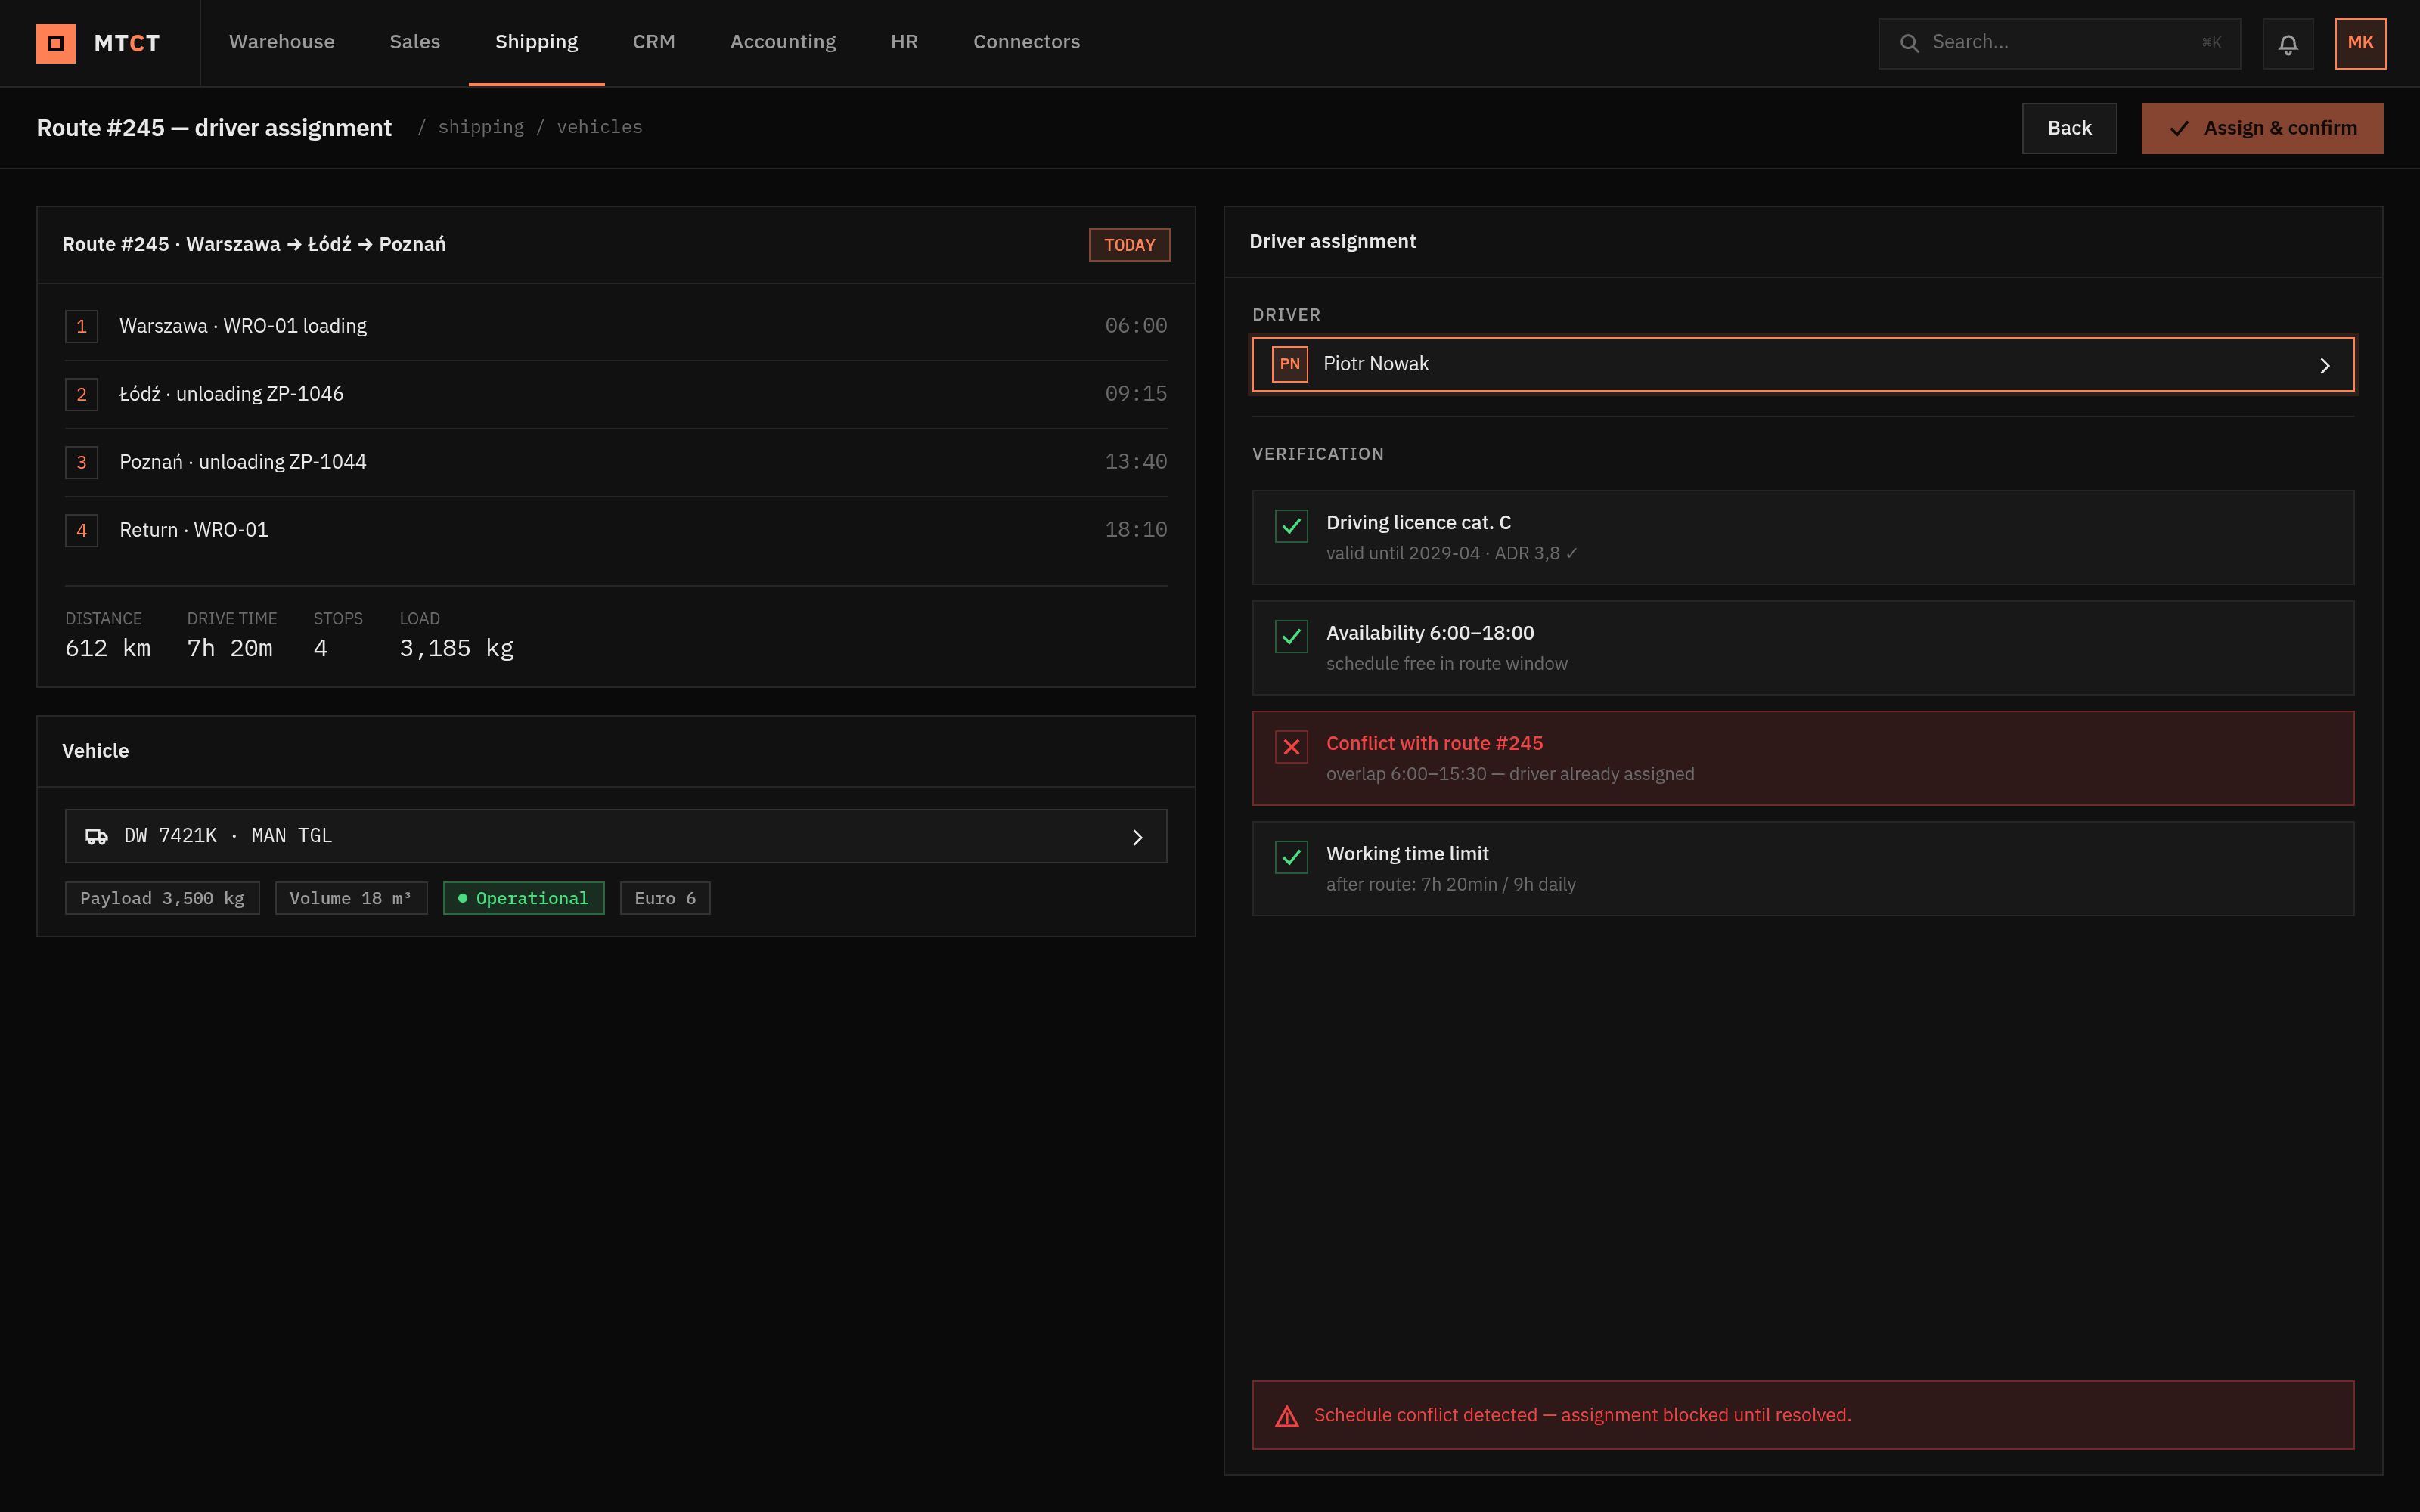Follow the shipping breadcrumb link
Viewport: 2420px width, 1512px height.
point(481,127)
